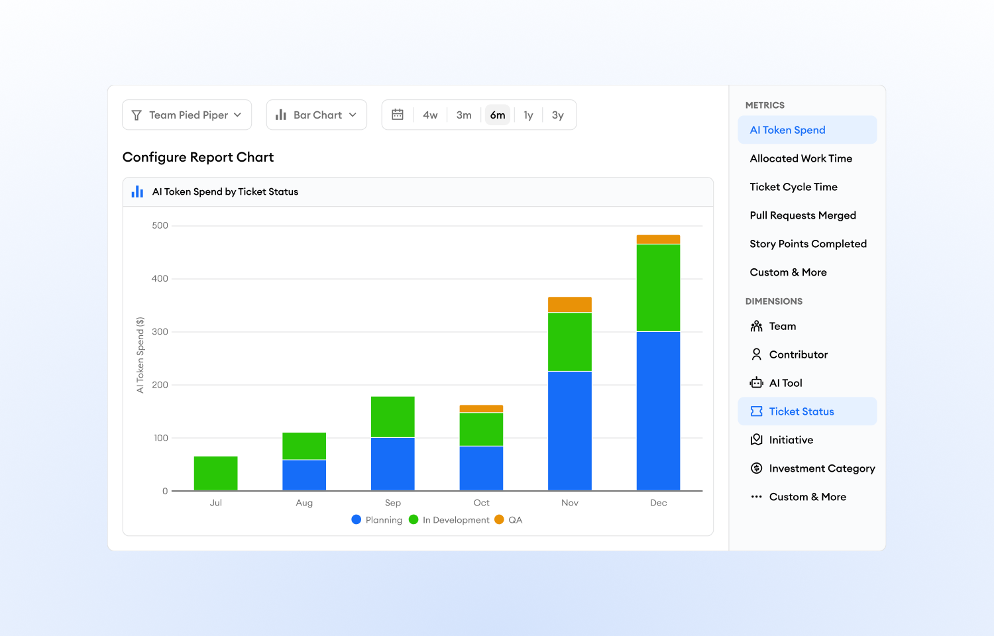The width and height of the screenshot is (994, 636).
Task: Open the calendar date picker icon
Action: pyautogui.click(x=398, y=115)
